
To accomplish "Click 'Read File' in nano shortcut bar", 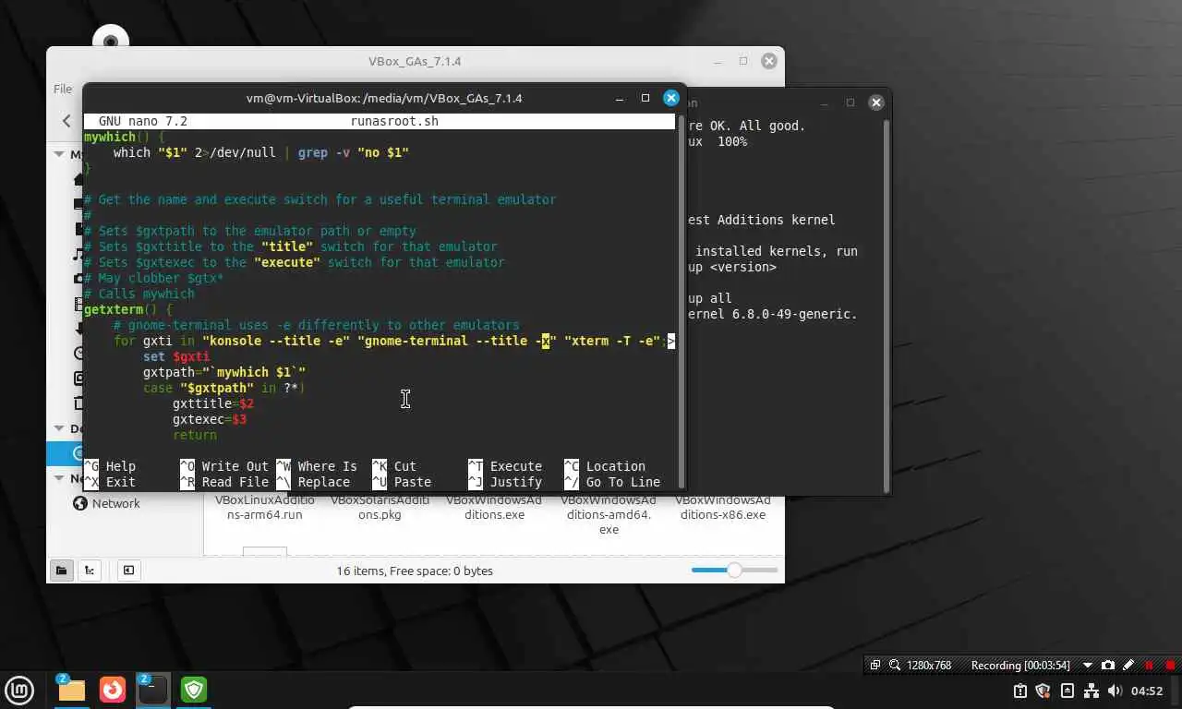I will (x=235, y=482).
